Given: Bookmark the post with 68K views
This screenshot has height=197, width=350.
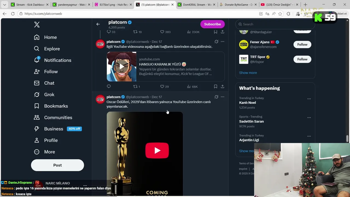Looking at the screenshot, I should click(x=215, y=86).
